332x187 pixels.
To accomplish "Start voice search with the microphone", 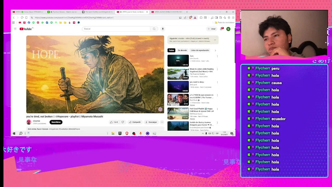I will click(163, 29).
